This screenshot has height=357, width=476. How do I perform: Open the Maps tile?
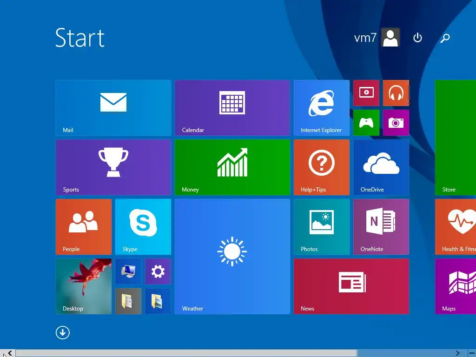(x=456, y=286)
